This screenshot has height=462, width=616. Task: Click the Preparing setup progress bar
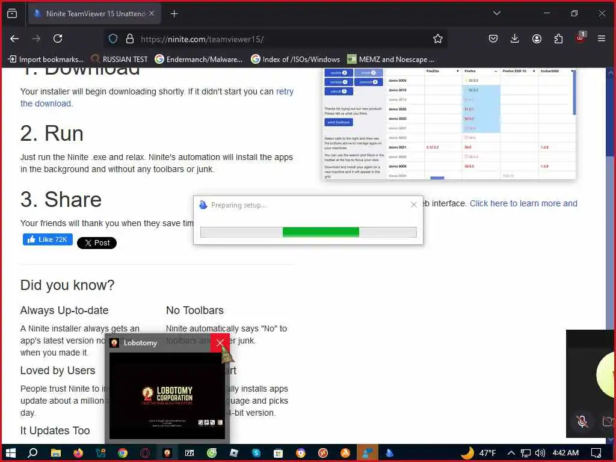click(309, 232)
